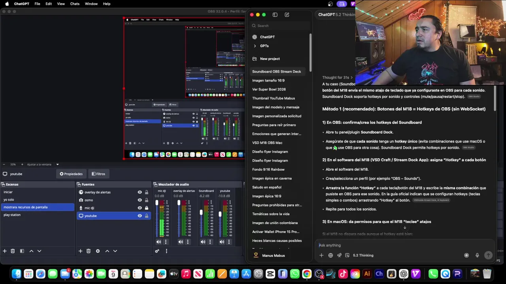Image resolution: width=506 pixels, height=284 pixels.
Task: Open the File menu
Action: [37, 4]
